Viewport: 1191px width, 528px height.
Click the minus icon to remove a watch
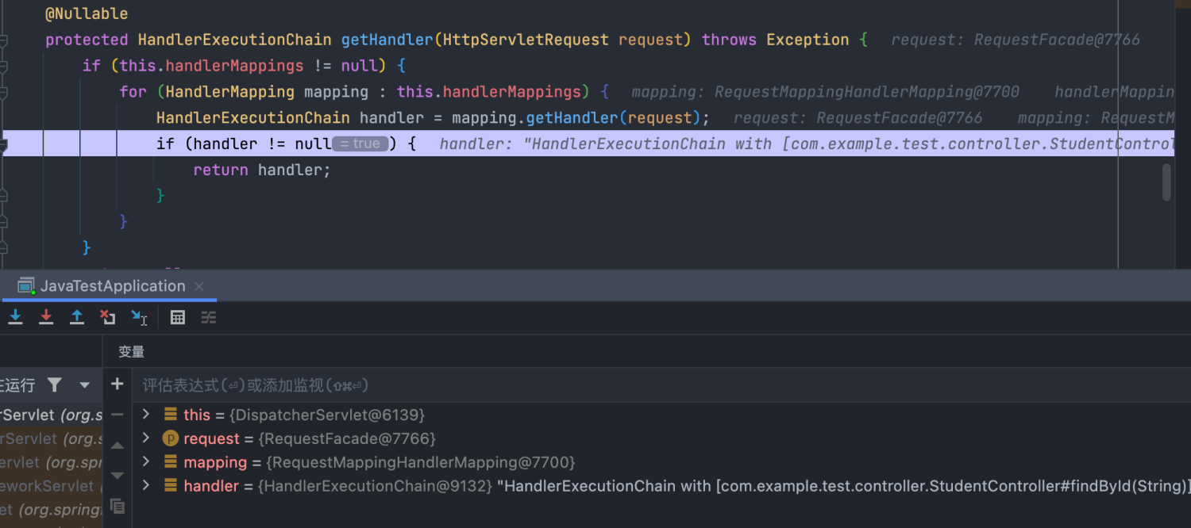click(x=118, y=415)
